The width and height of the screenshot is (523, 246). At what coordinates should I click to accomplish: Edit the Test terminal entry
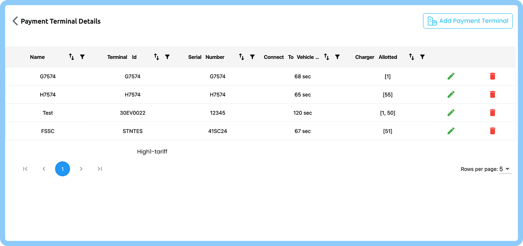coord(451,113)
